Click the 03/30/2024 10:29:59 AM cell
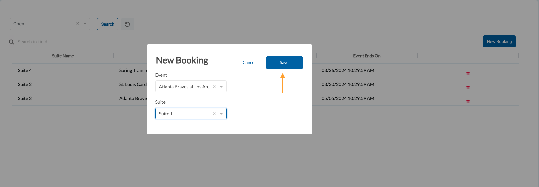The image size is (539, 187). [348, 84]
